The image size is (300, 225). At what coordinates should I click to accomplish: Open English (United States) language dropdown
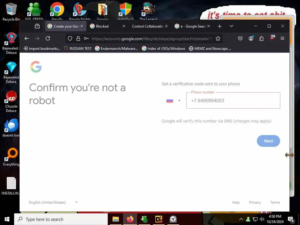click(x=53, y=202)
